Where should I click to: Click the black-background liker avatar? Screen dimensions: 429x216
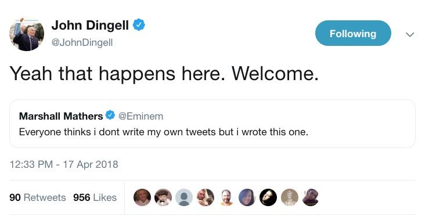point(268,197)
